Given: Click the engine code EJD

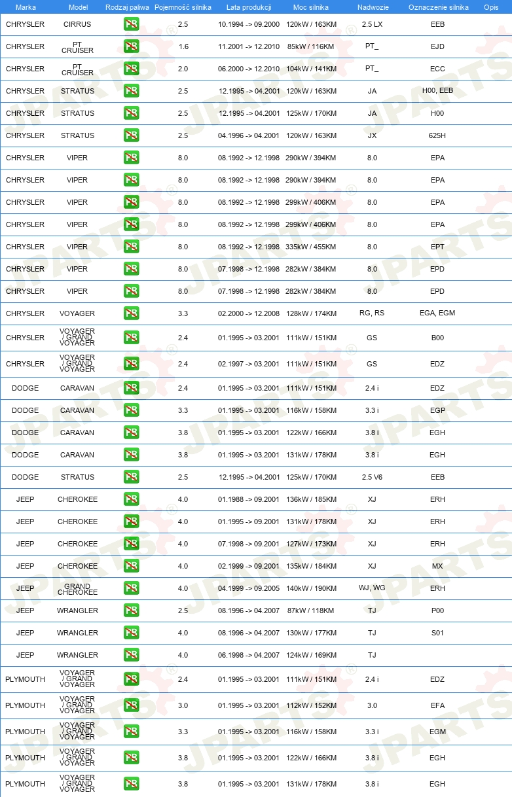Looking at the screenshot, I should (x=437, y=47).
